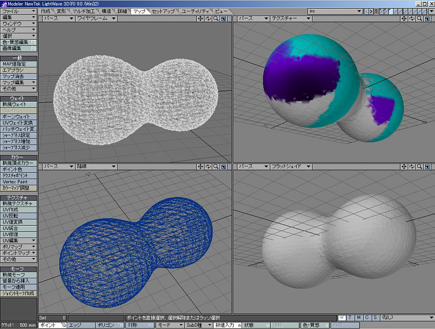This screenshot has width=435, height=329.
Task: Click the zoom magnifier in the texture viewport
Action: (419, 18)
